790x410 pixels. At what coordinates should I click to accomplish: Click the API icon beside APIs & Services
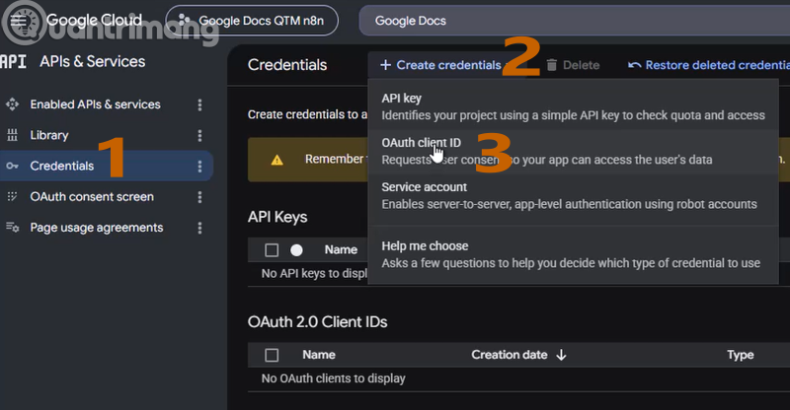pos(13,62)
